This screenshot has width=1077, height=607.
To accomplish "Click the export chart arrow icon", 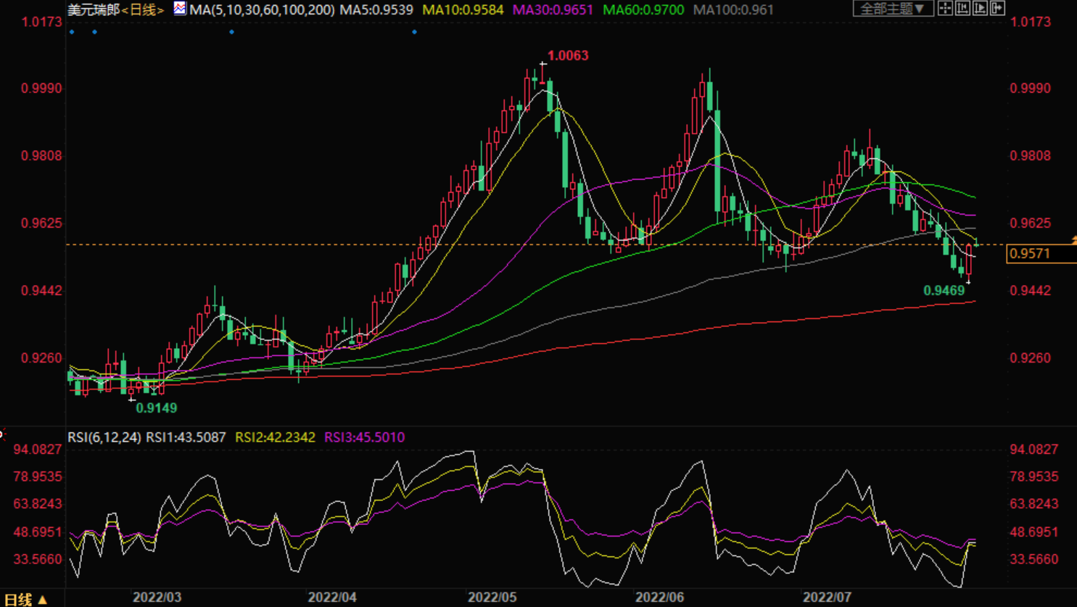I will (997, 9).
